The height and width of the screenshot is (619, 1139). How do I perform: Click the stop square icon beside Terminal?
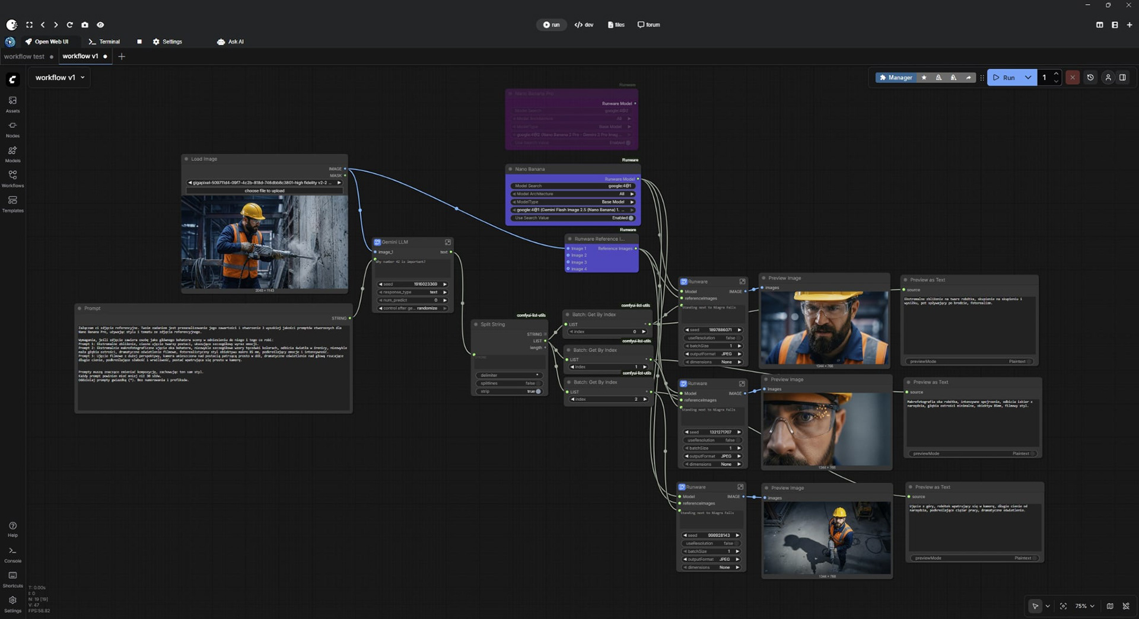139,42
